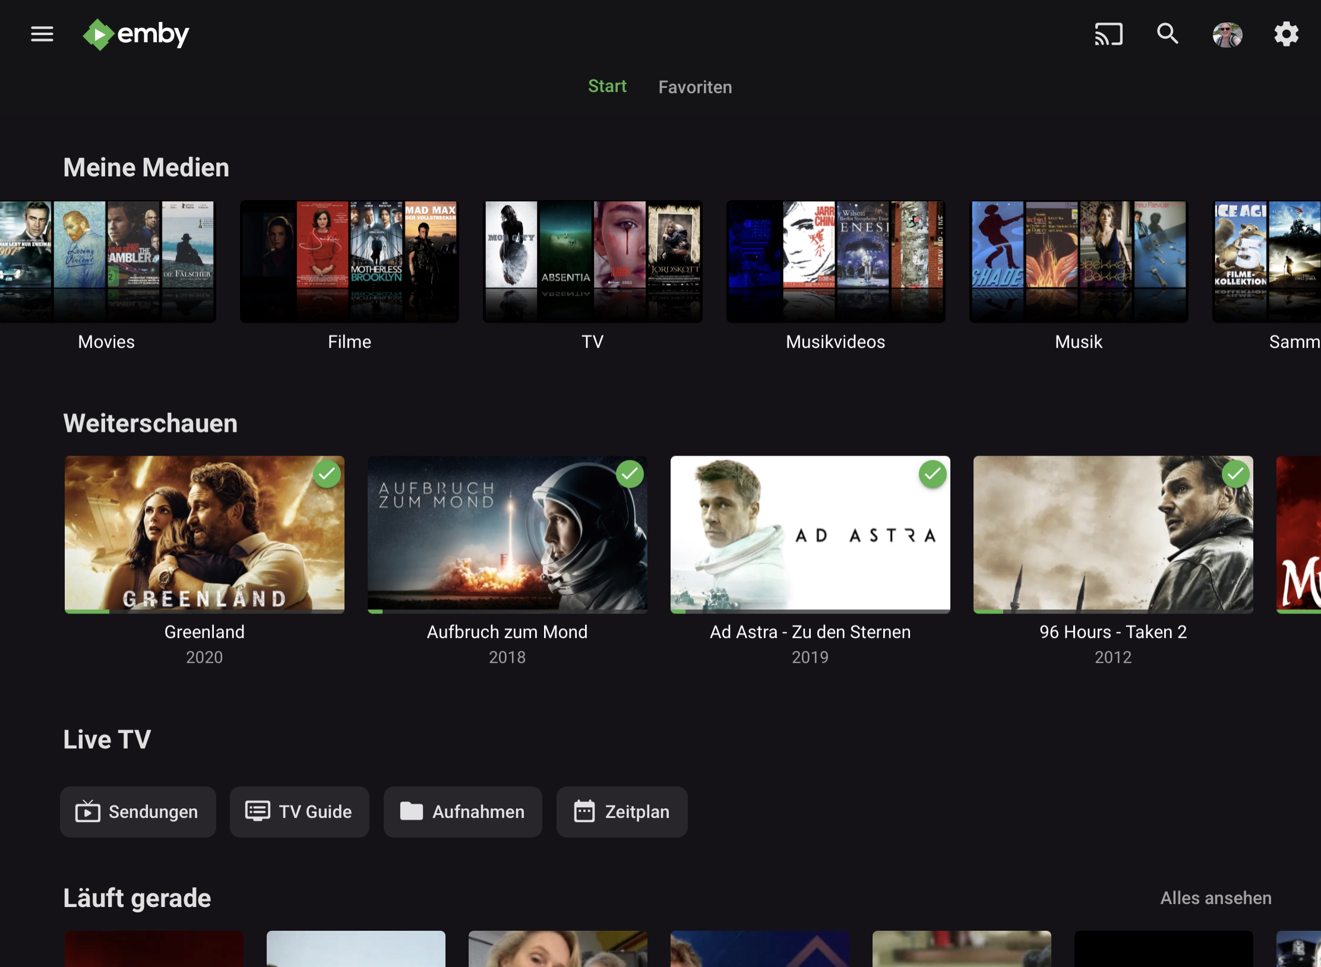Click year 2020 under Greenland
Viewport: 1321px width, 967px height.
[x=204, y=658]
